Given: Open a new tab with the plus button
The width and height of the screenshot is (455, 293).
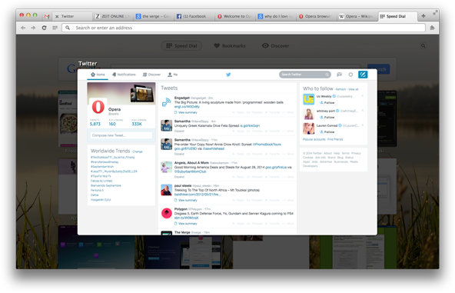Looking at the screenshot, I should [x=423, y=16].
